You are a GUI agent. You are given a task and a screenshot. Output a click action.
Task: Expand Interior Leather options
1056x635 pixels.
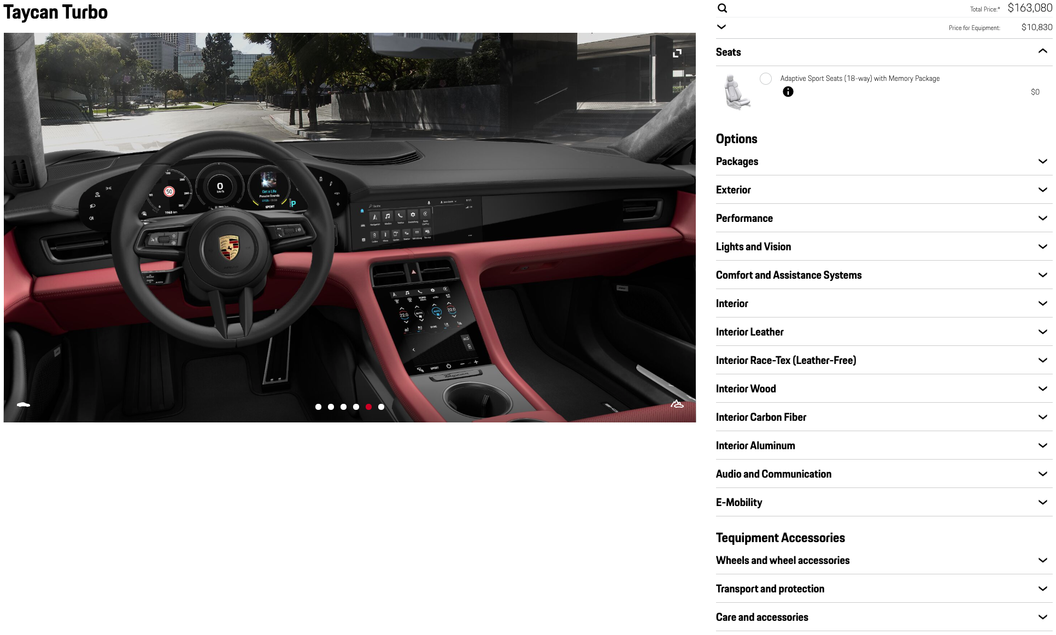click(1042, 332)
